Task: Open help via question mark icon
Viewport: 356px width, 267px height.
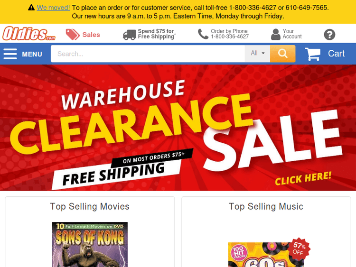Action: coord(329,35)
